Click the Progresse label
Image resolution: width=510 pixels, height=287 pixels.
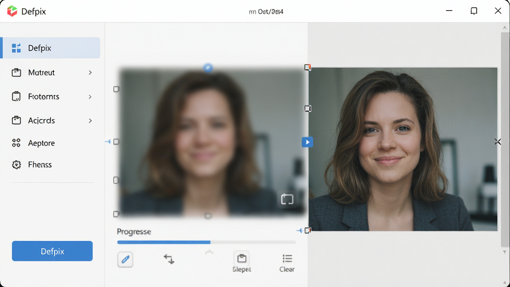134,232
